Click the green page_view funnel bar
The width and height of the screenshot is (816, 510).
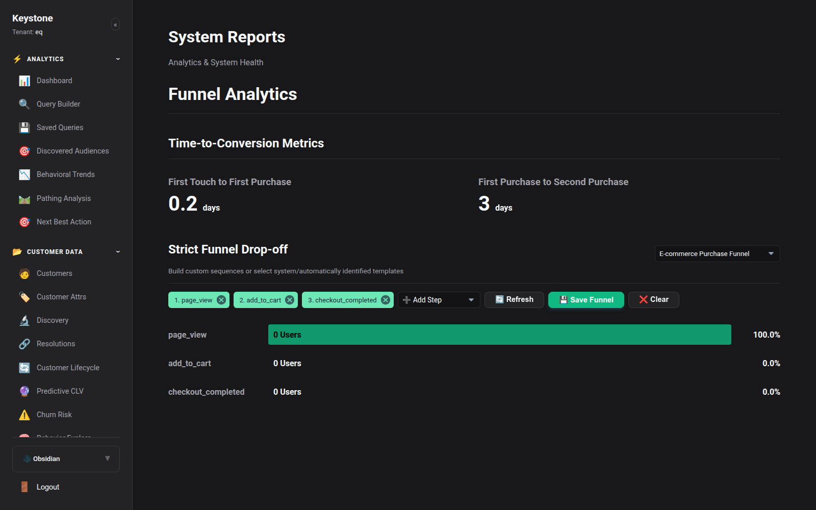(x=500, y=335)
